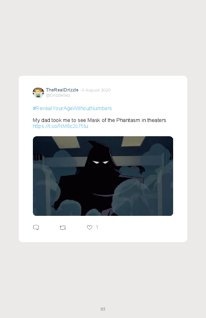Click the @DrizzleSez handle
The height and width of the screenshot is (318, 206).
58,95
